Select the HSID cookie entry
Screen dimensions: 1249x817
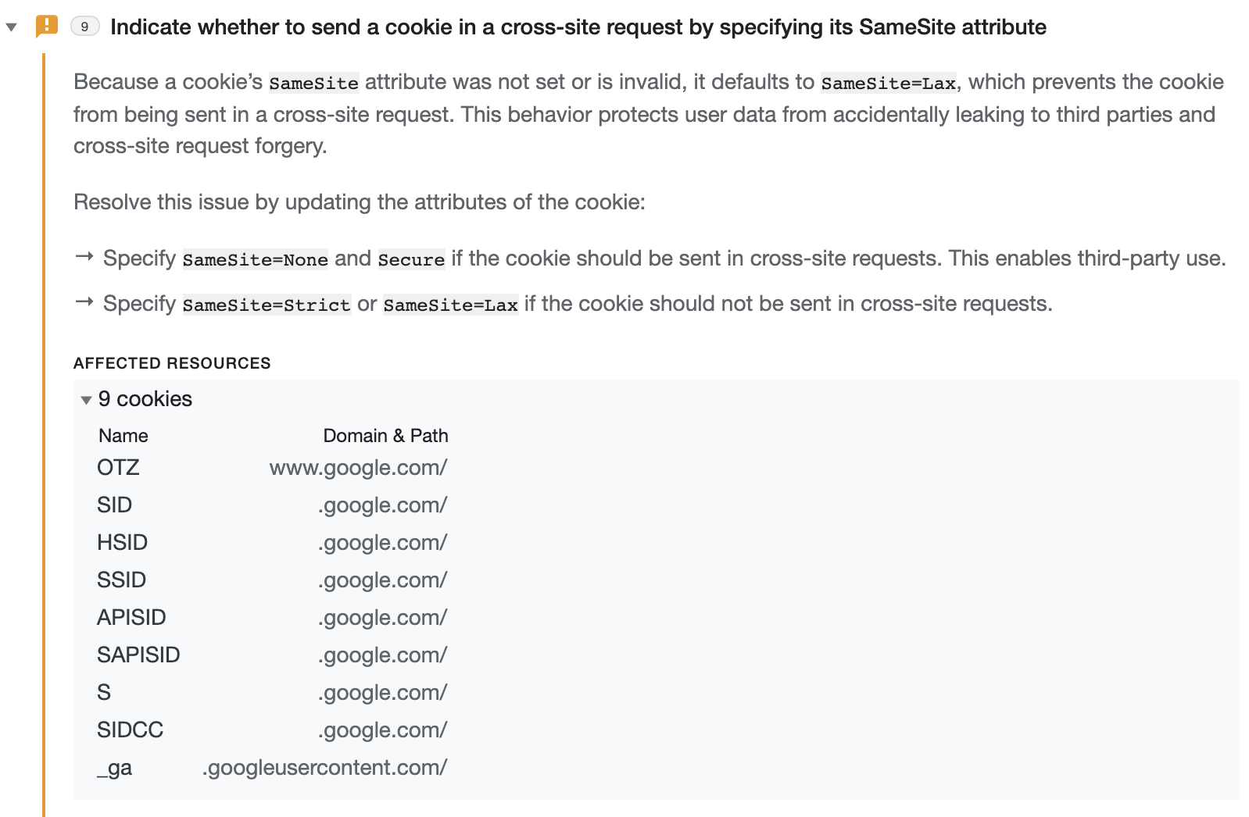coord(123,542)
